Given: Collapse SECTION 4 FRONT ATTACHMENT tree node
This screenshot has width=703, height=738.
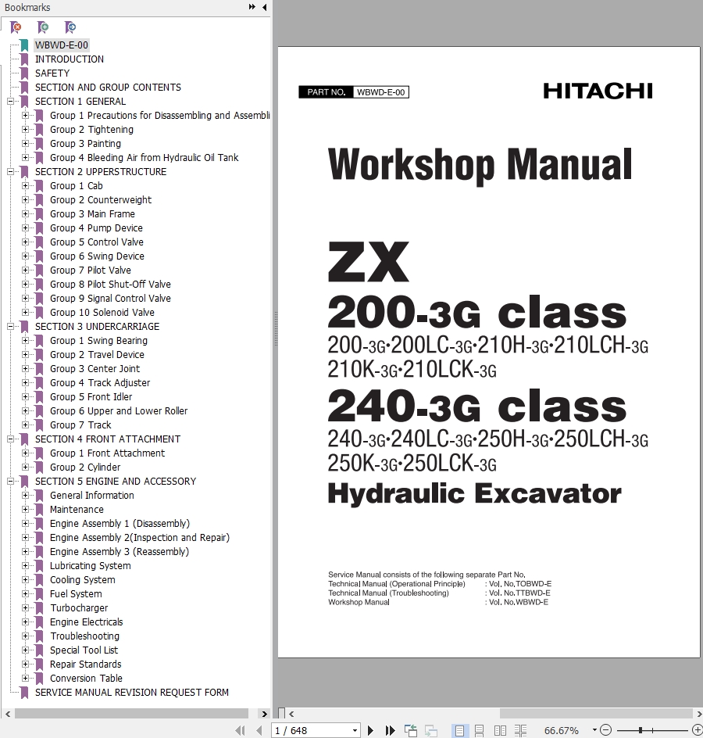Looking at the screenshot, I should (x=10, y=439).
